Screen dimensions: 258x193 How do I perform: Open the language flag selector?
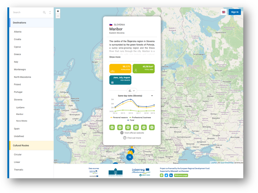(224, 12)
